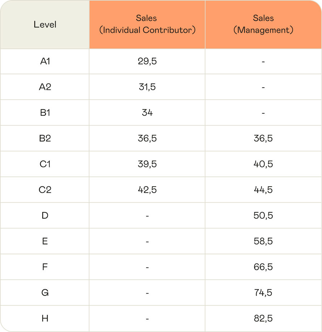The image size is (322, 332).
Task: Select the 29,5 value for A1
Action: coord(147,61)
